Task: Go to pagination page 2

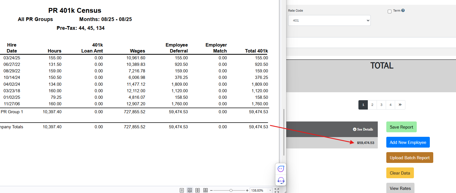Action: pyautogui.click(x=372, y=105)
